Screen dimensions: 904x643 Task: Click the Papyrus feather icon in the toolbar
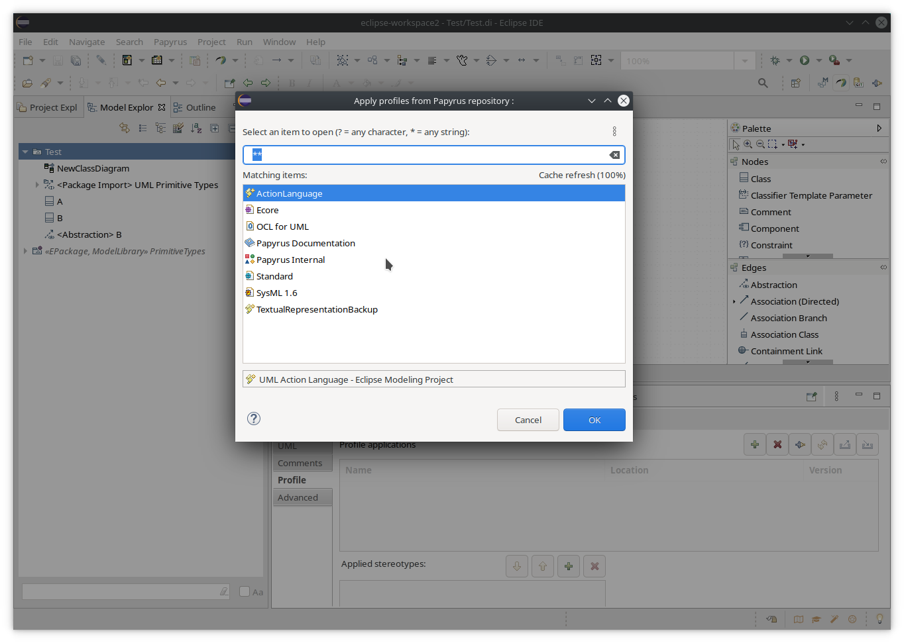[x=221, y=60]
